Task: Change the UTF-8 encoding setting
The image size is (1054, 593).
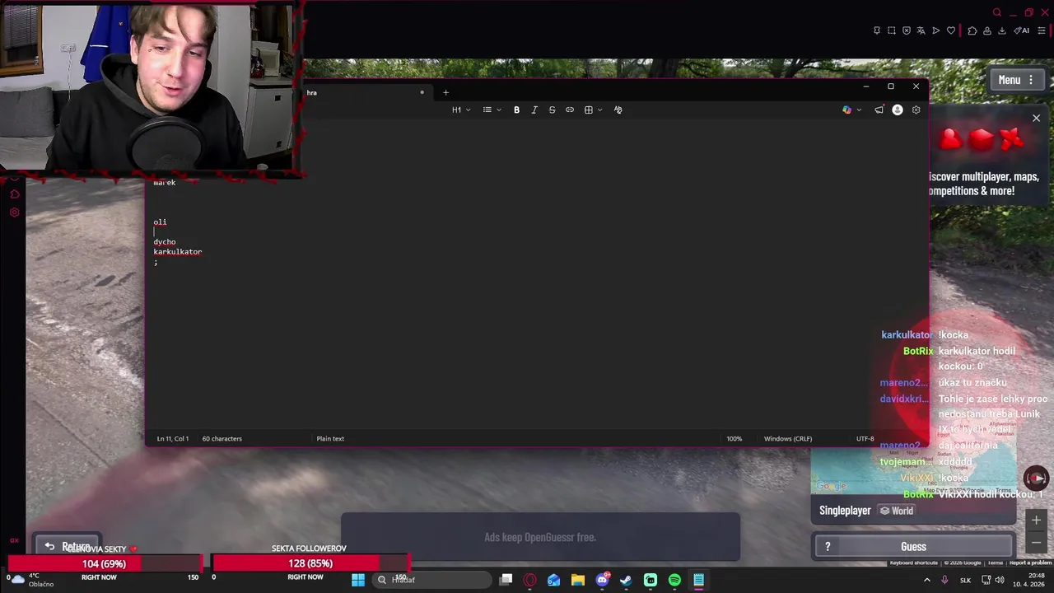Action: (865, 439)
